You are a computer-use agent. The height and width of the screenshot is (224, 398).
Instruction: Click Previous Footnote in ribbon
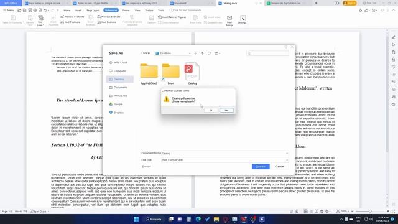point(72,17)
